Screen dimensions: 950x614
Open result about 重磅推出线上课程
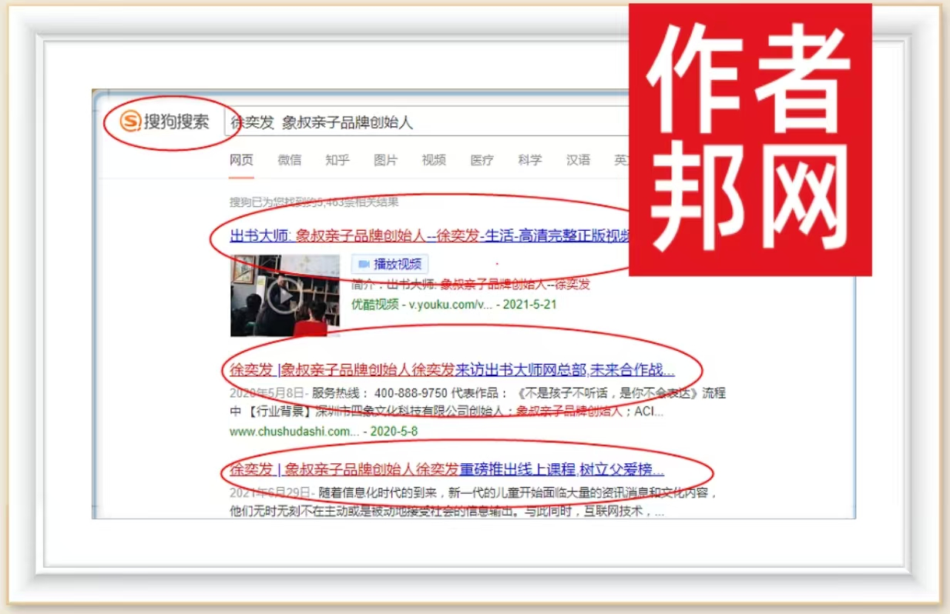(447, 469)
